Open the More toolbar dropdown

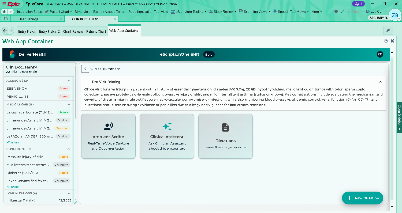[317, 12]
